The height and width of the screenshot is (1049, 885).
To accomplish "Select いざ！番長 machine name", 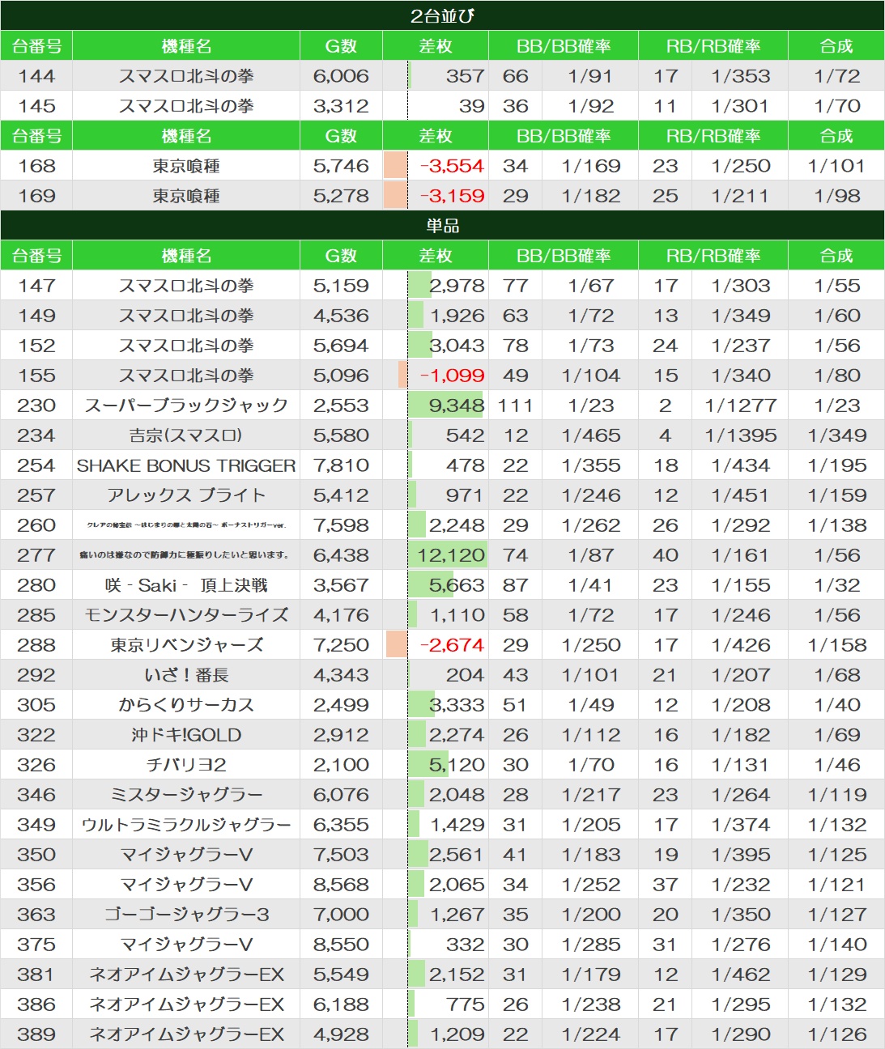I will [186, 675].
